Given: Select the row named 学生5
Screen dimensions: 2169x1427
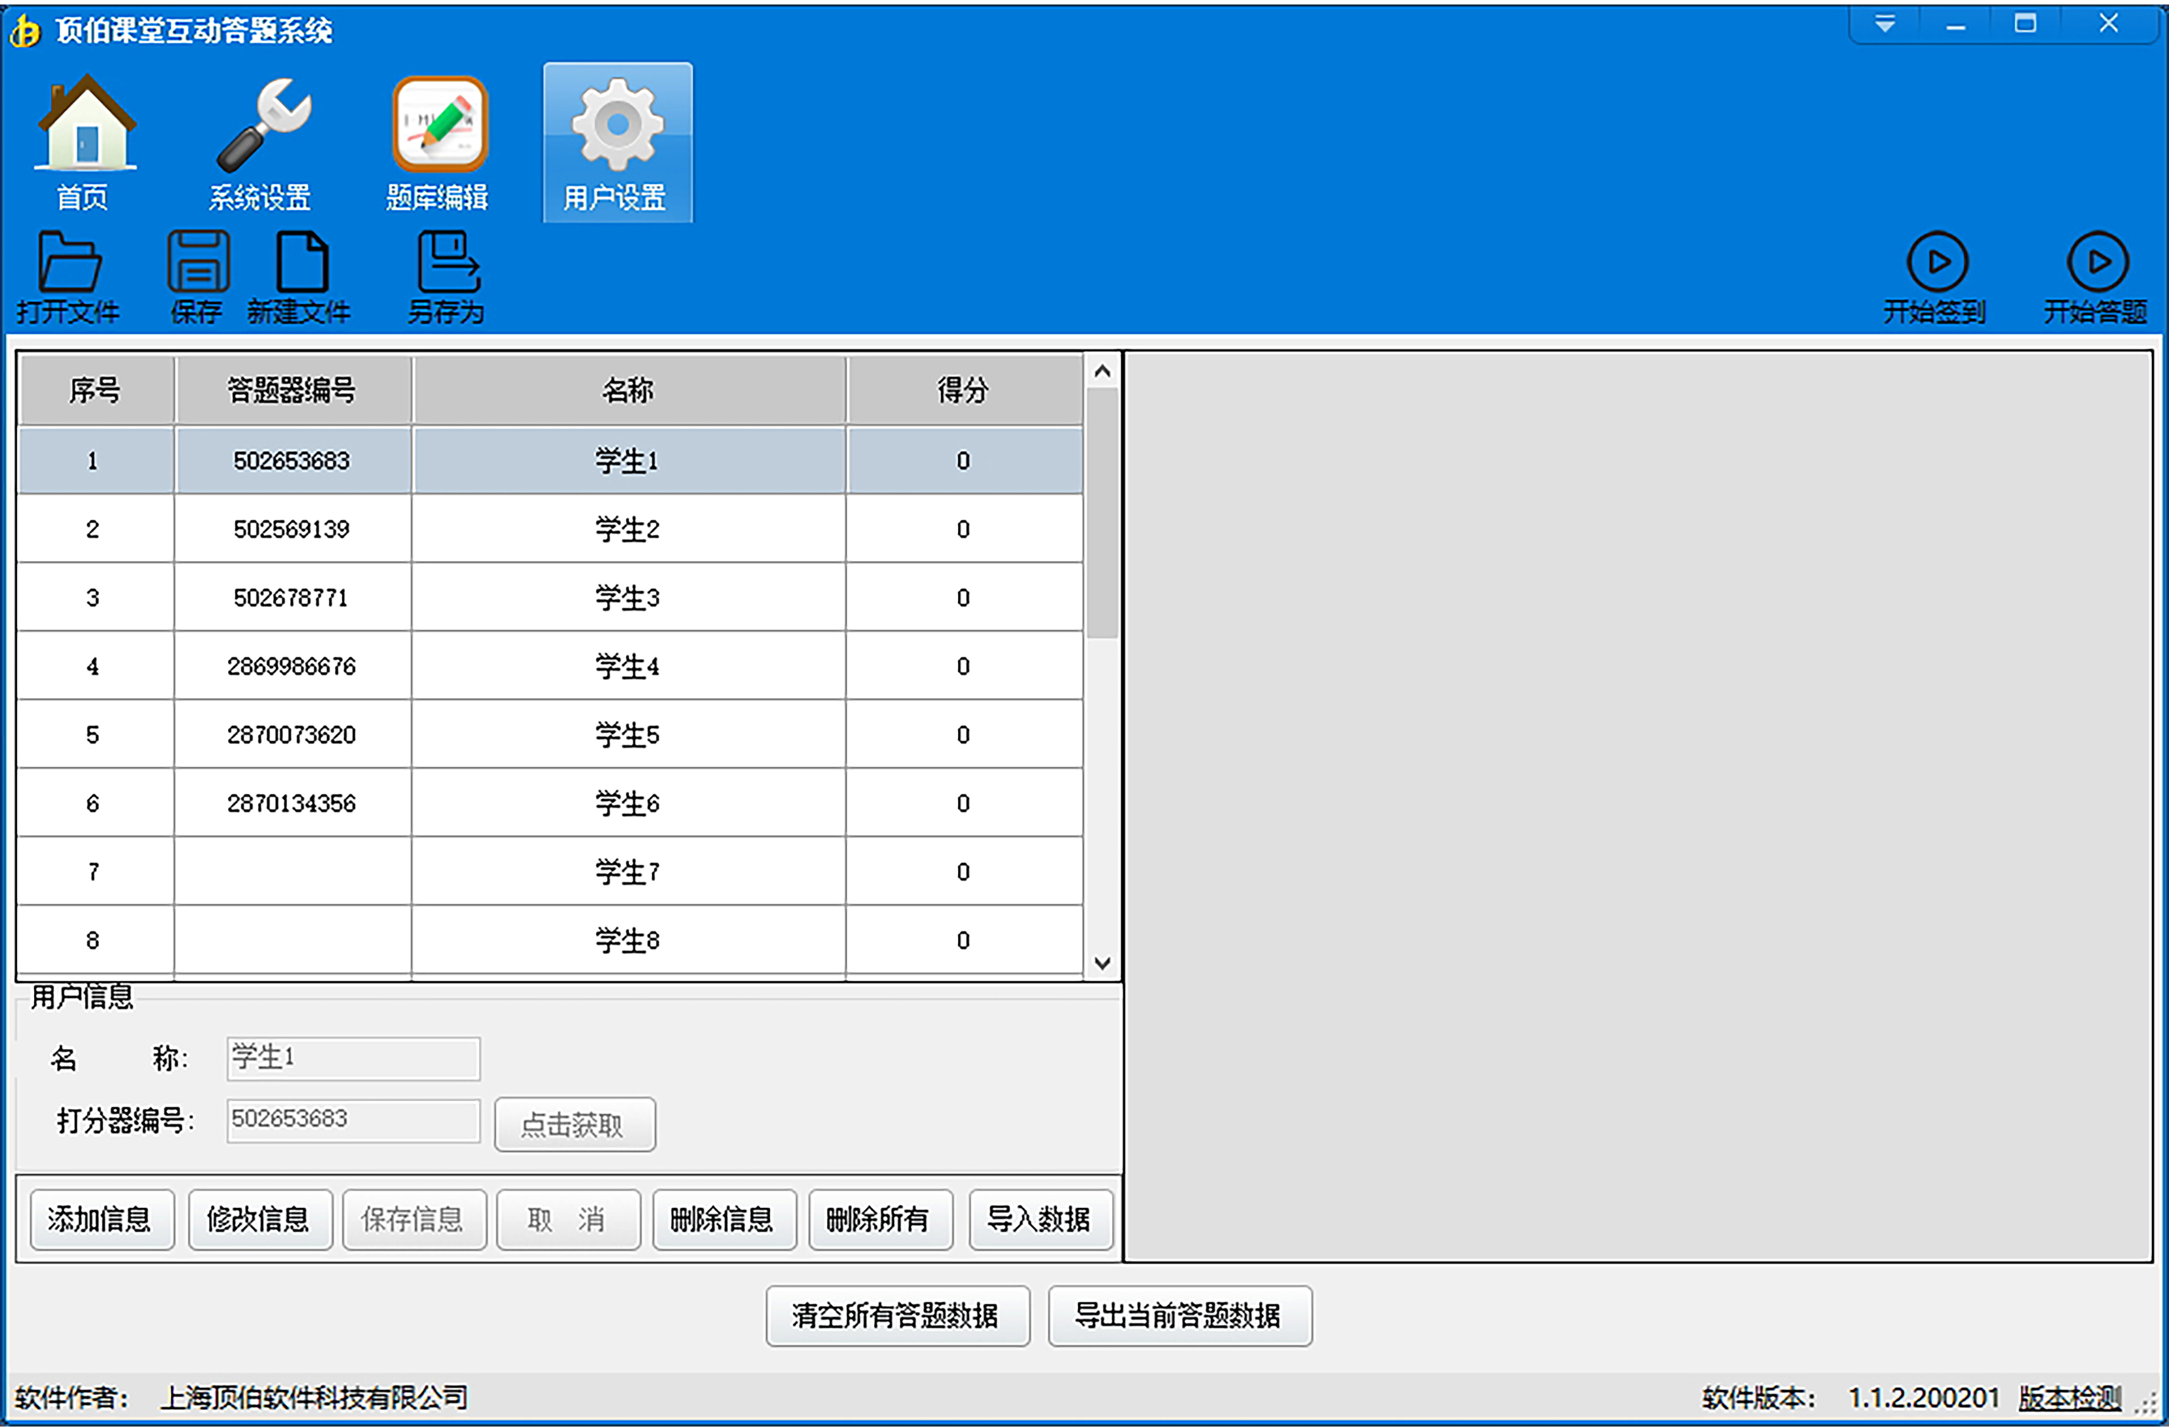Looking at the screenshot, I should pos(550,735).
